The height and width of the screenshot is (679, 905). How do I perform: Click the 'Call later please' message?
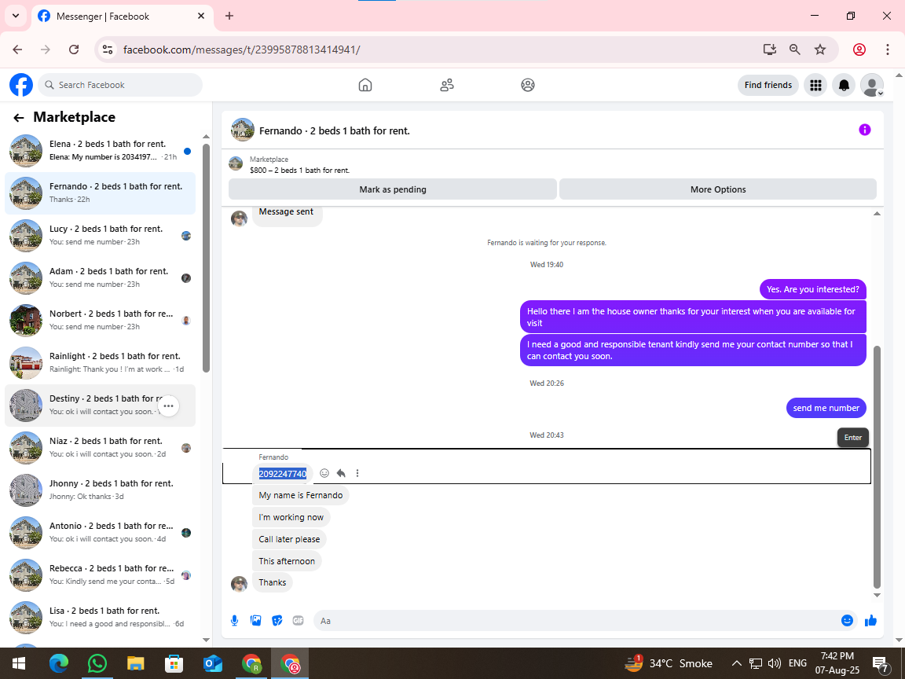click(x=289, y=539)
